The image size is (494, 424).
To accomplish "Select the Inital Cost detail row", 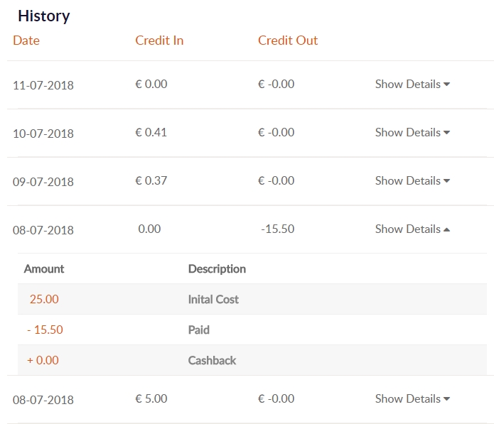I will 252,299.
